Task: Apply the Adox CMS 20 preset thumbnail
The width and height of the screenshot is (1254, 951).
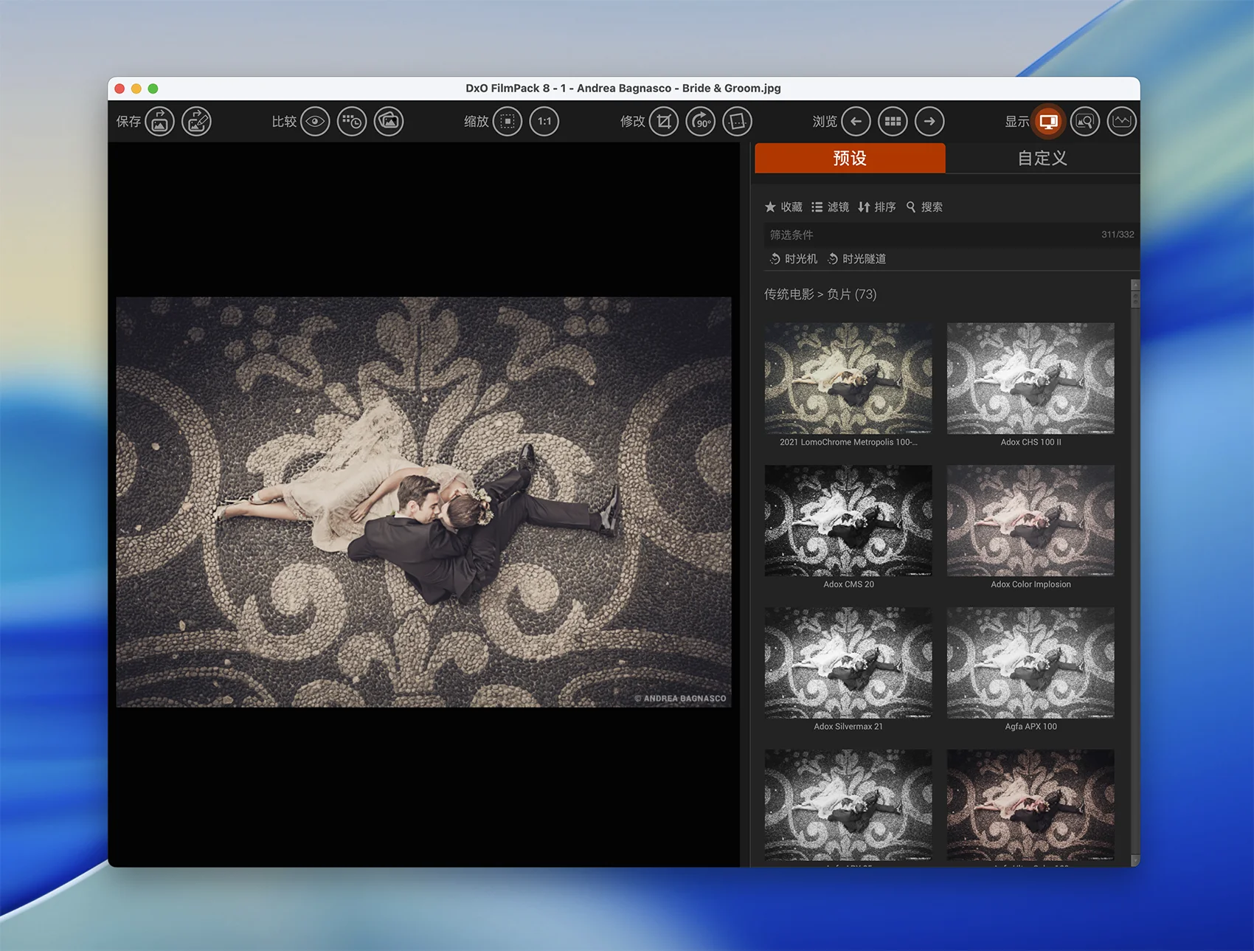Action: tap(848, 520)
